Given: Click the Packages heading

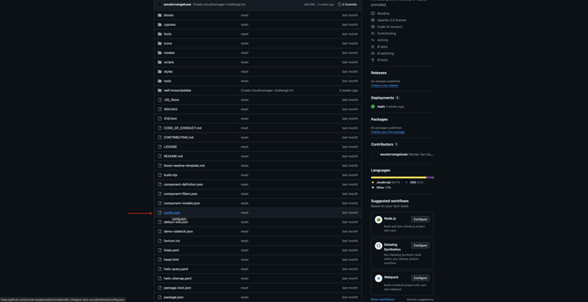Looking at the screenshot, I should coord(379,120).
